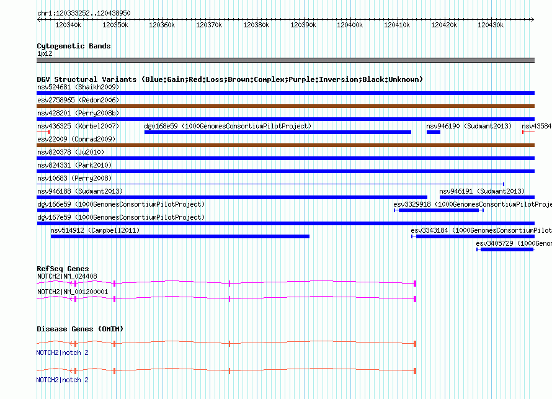Select the esv3405729 variant bar
Image resolution: width=552 pixels, height=399 pixels.
(x=507, y=249)
